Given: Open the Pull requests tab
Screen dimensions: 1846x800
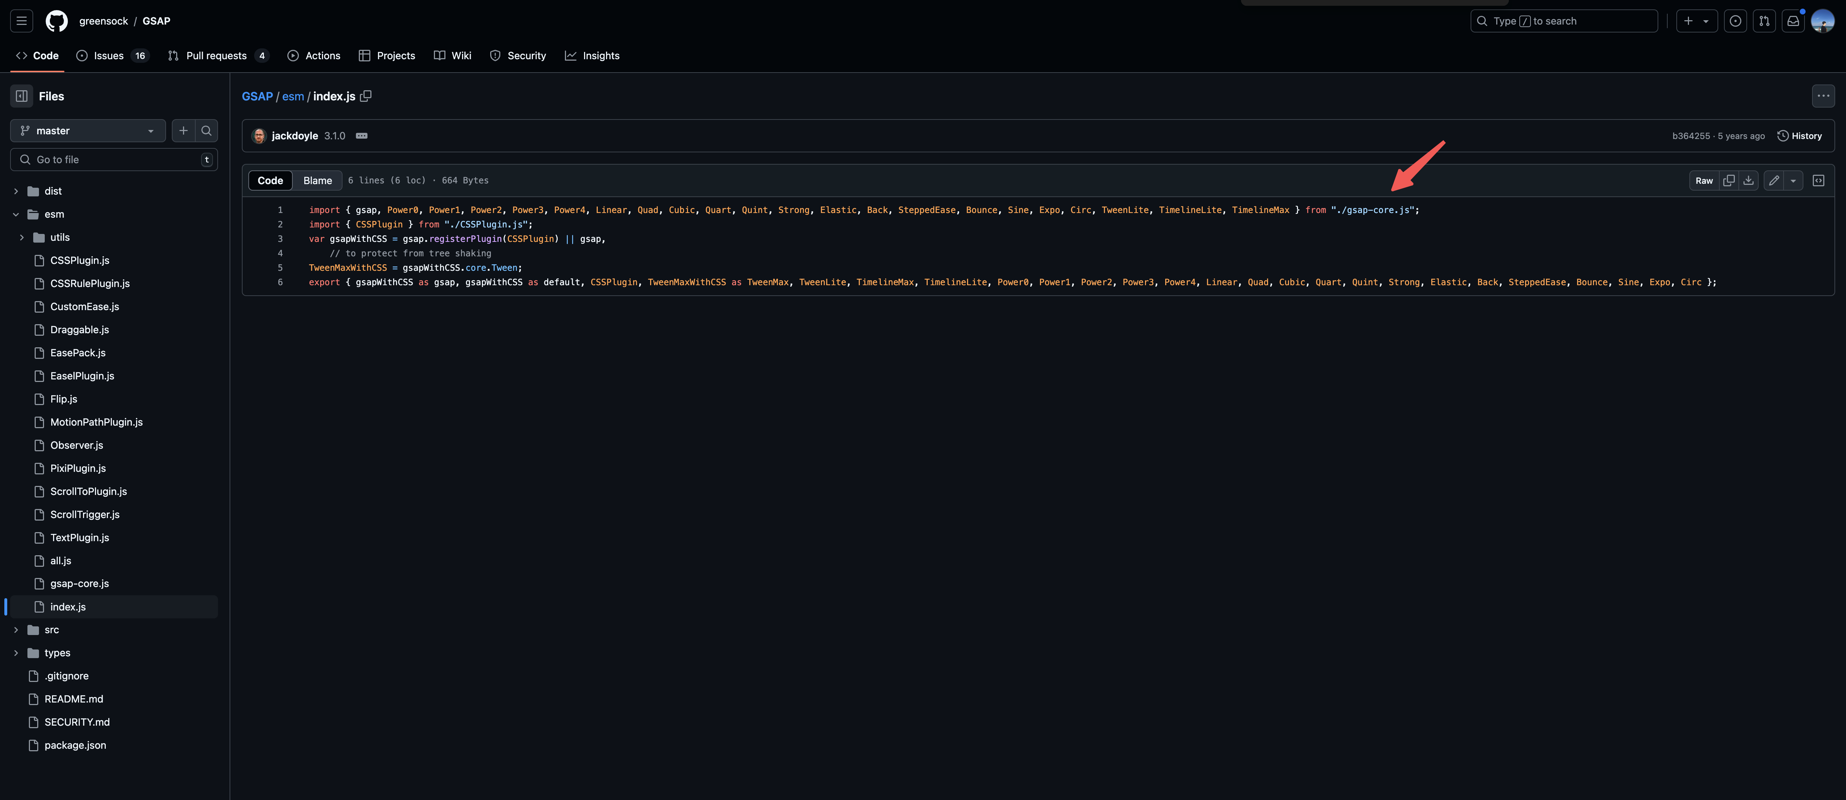Looking at the screenshot, I should (218, 56).
